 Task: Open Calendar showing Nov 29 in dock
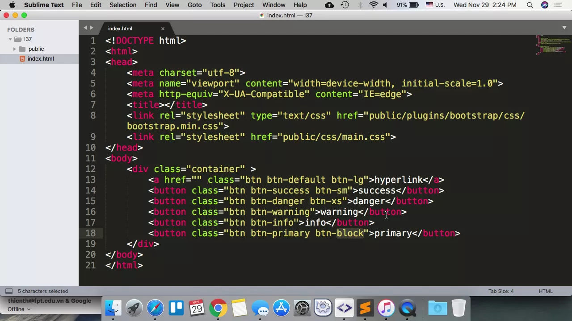[x=197, y=308]
